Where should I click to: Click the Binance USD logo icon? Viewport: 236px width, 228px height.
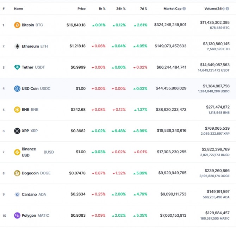coord(17,152)
